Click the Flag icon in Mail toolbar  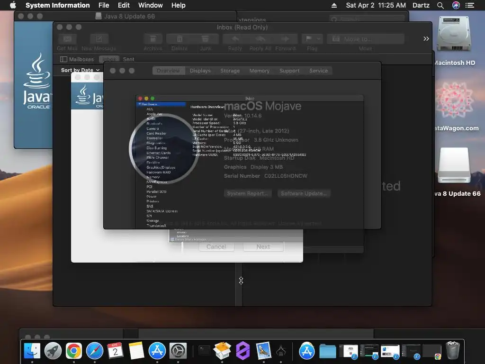(x=308, y=39)
